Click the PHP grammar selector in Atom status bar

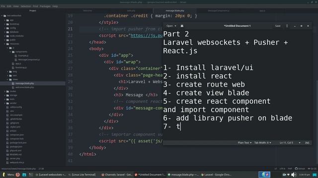click(x=290, y=169)
